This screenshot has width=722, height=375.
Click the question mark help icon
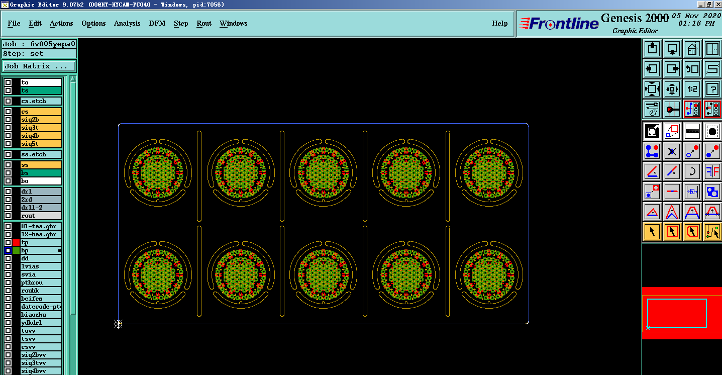coord(712,89)
